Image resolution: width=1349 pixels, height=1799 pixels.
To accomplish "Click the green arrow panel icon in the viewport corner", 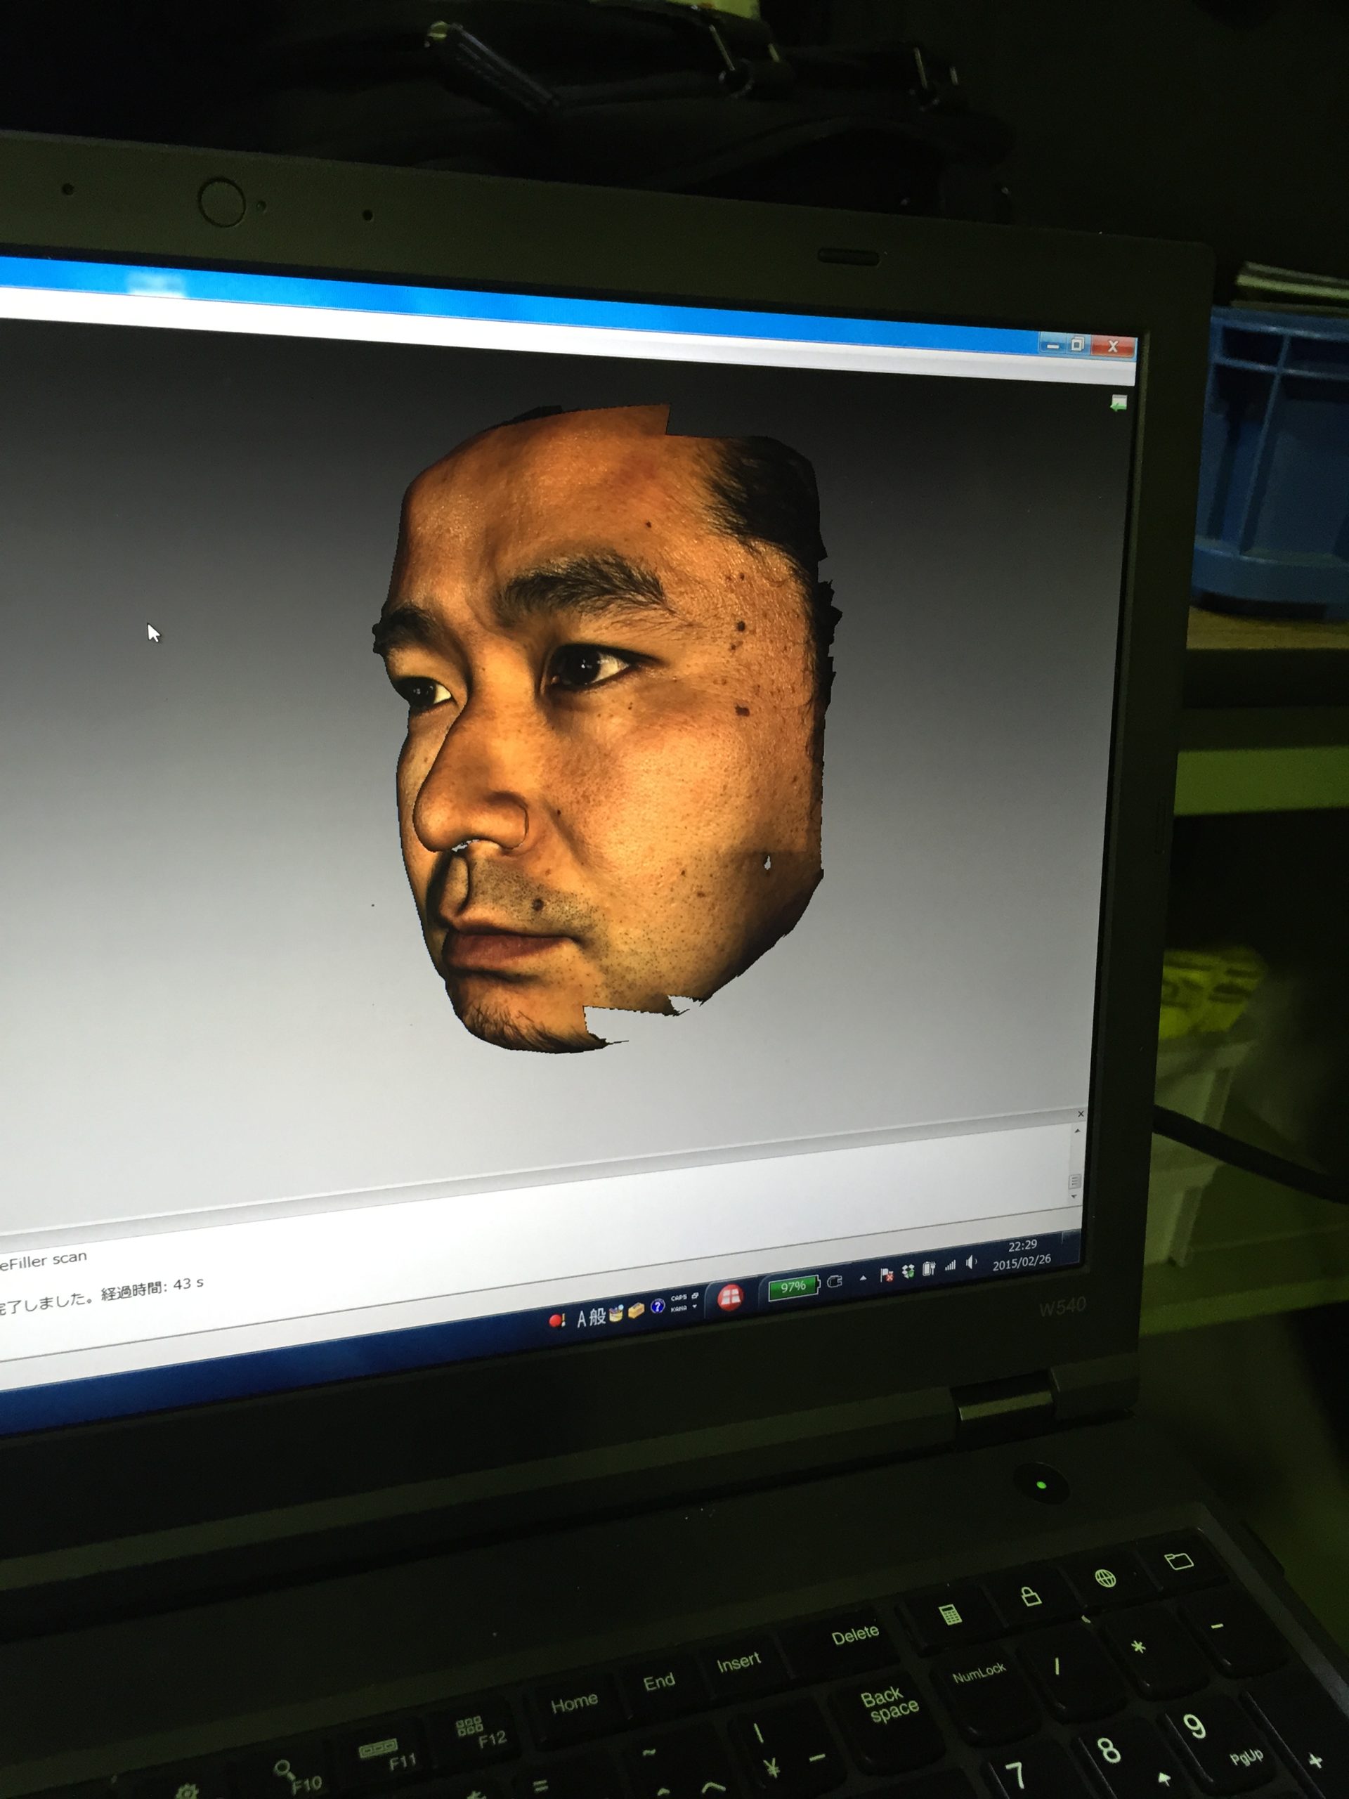I will [x=1119, y=402].
